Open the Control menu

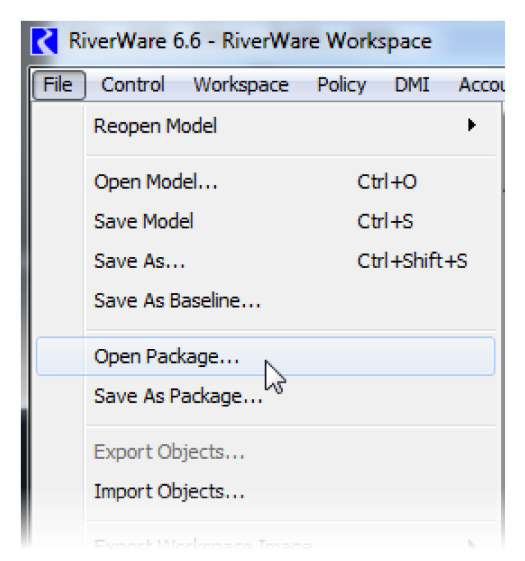pyautogui.click(x=133, y=84)
